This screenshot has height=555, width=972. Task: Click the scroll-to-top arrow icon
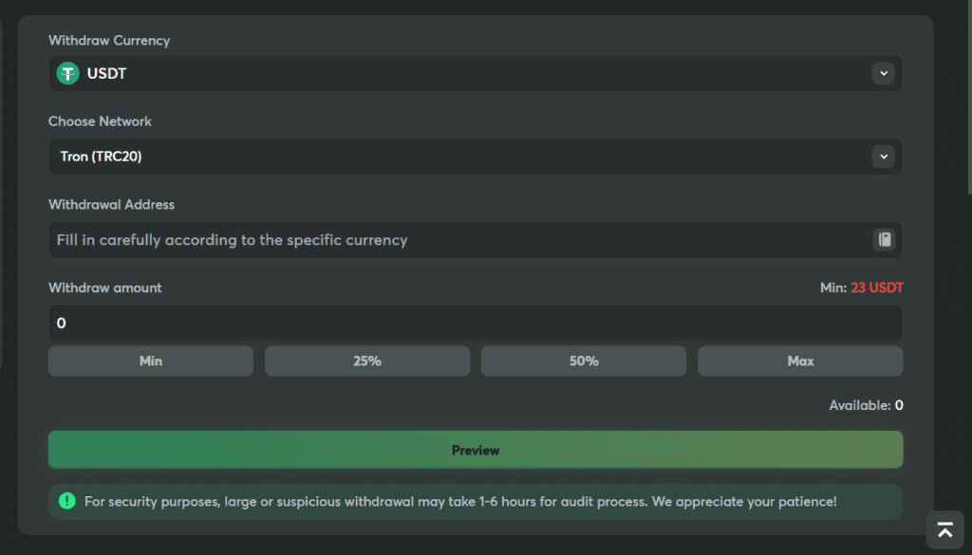tap(944, 529)
